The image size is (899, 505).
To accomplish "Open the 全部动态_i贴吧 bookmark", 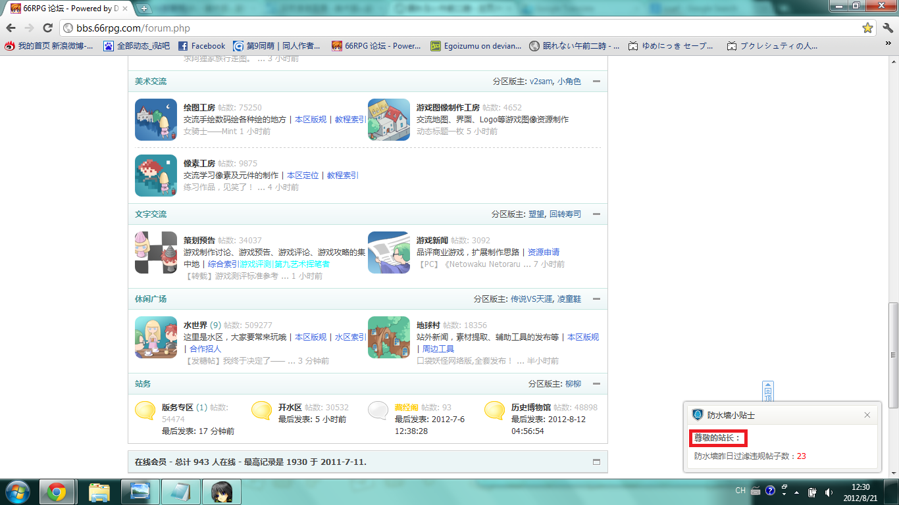I will [x=136, y=46].
